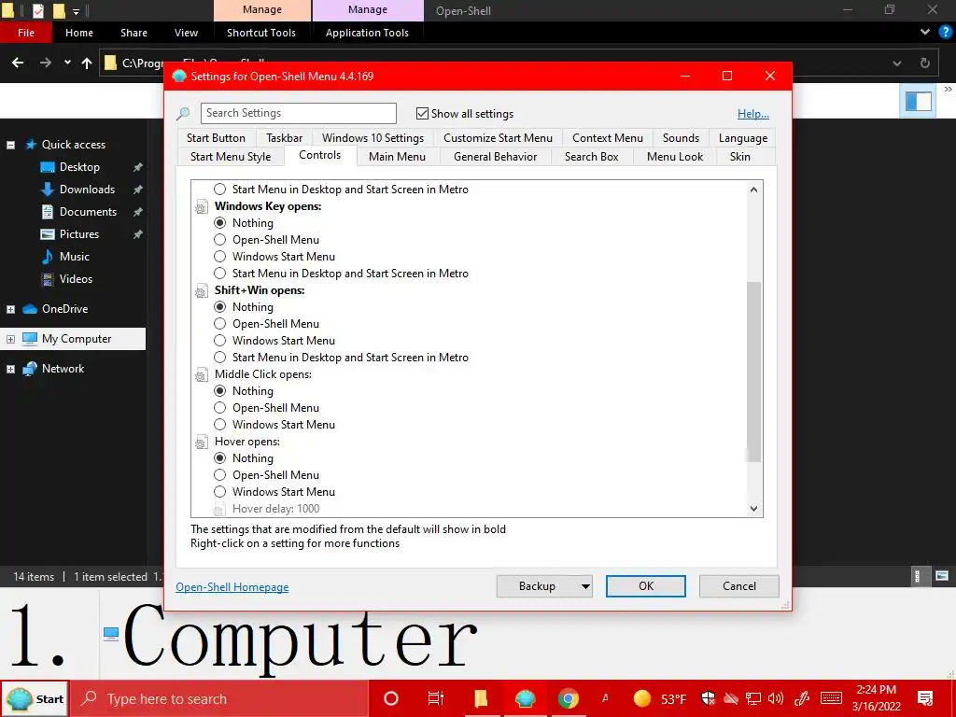The width and height of the screenshot is (956, 717).
Task: Click the magnifier icon beside Search Settings
Action: pyautogui.click(x=183, y=113)
